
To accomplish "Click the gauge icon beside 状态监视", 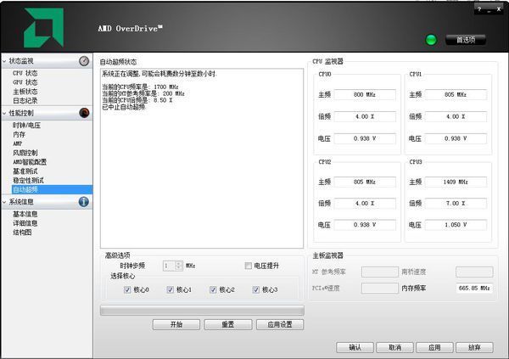I will [x=84, y=61].
